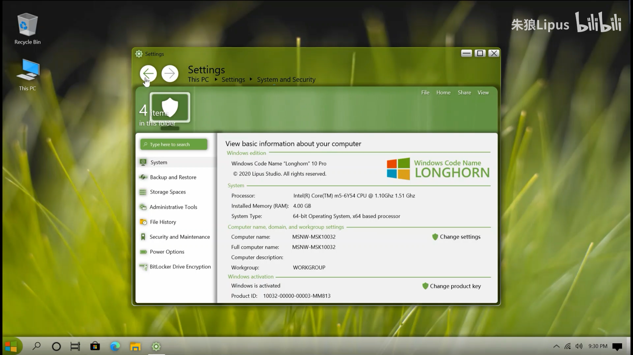Click the back arrow navigation button
The width and height of the screenshot is (633, 355).
coord(148,73)
